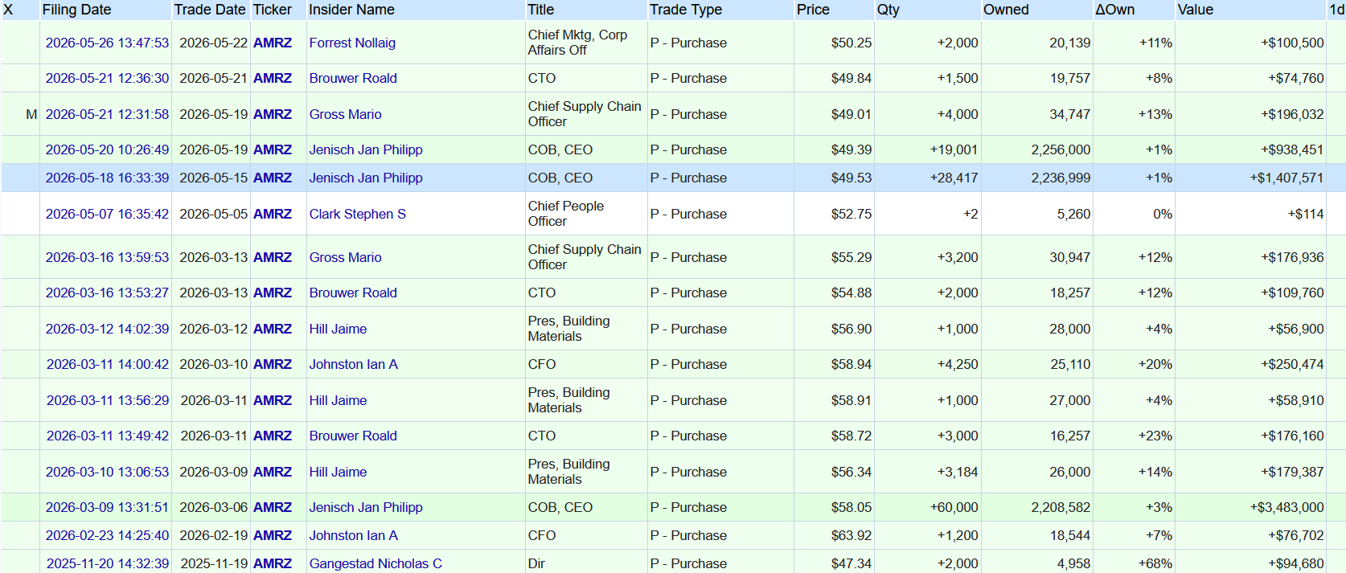Screen dimensions: 1346x573
Task: Sort by the Trade Date column header
Action: click(x=209, y=10)
